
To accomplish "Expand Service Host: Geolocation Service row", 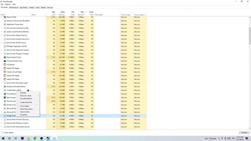I will coord(2,127).
